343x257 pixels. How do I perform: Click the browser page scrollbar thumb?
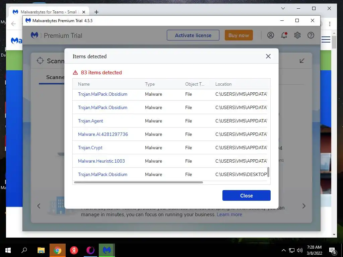click(334, 42)
